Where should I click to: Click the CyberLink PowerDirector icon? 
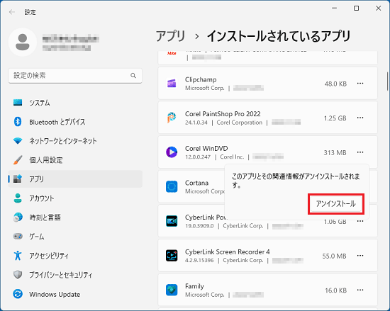click(172, 221)
